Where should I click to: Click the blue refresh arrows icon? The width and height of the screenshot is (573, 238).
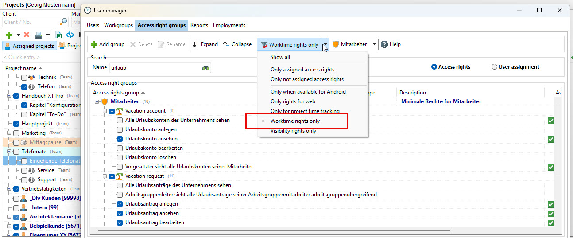70,35
